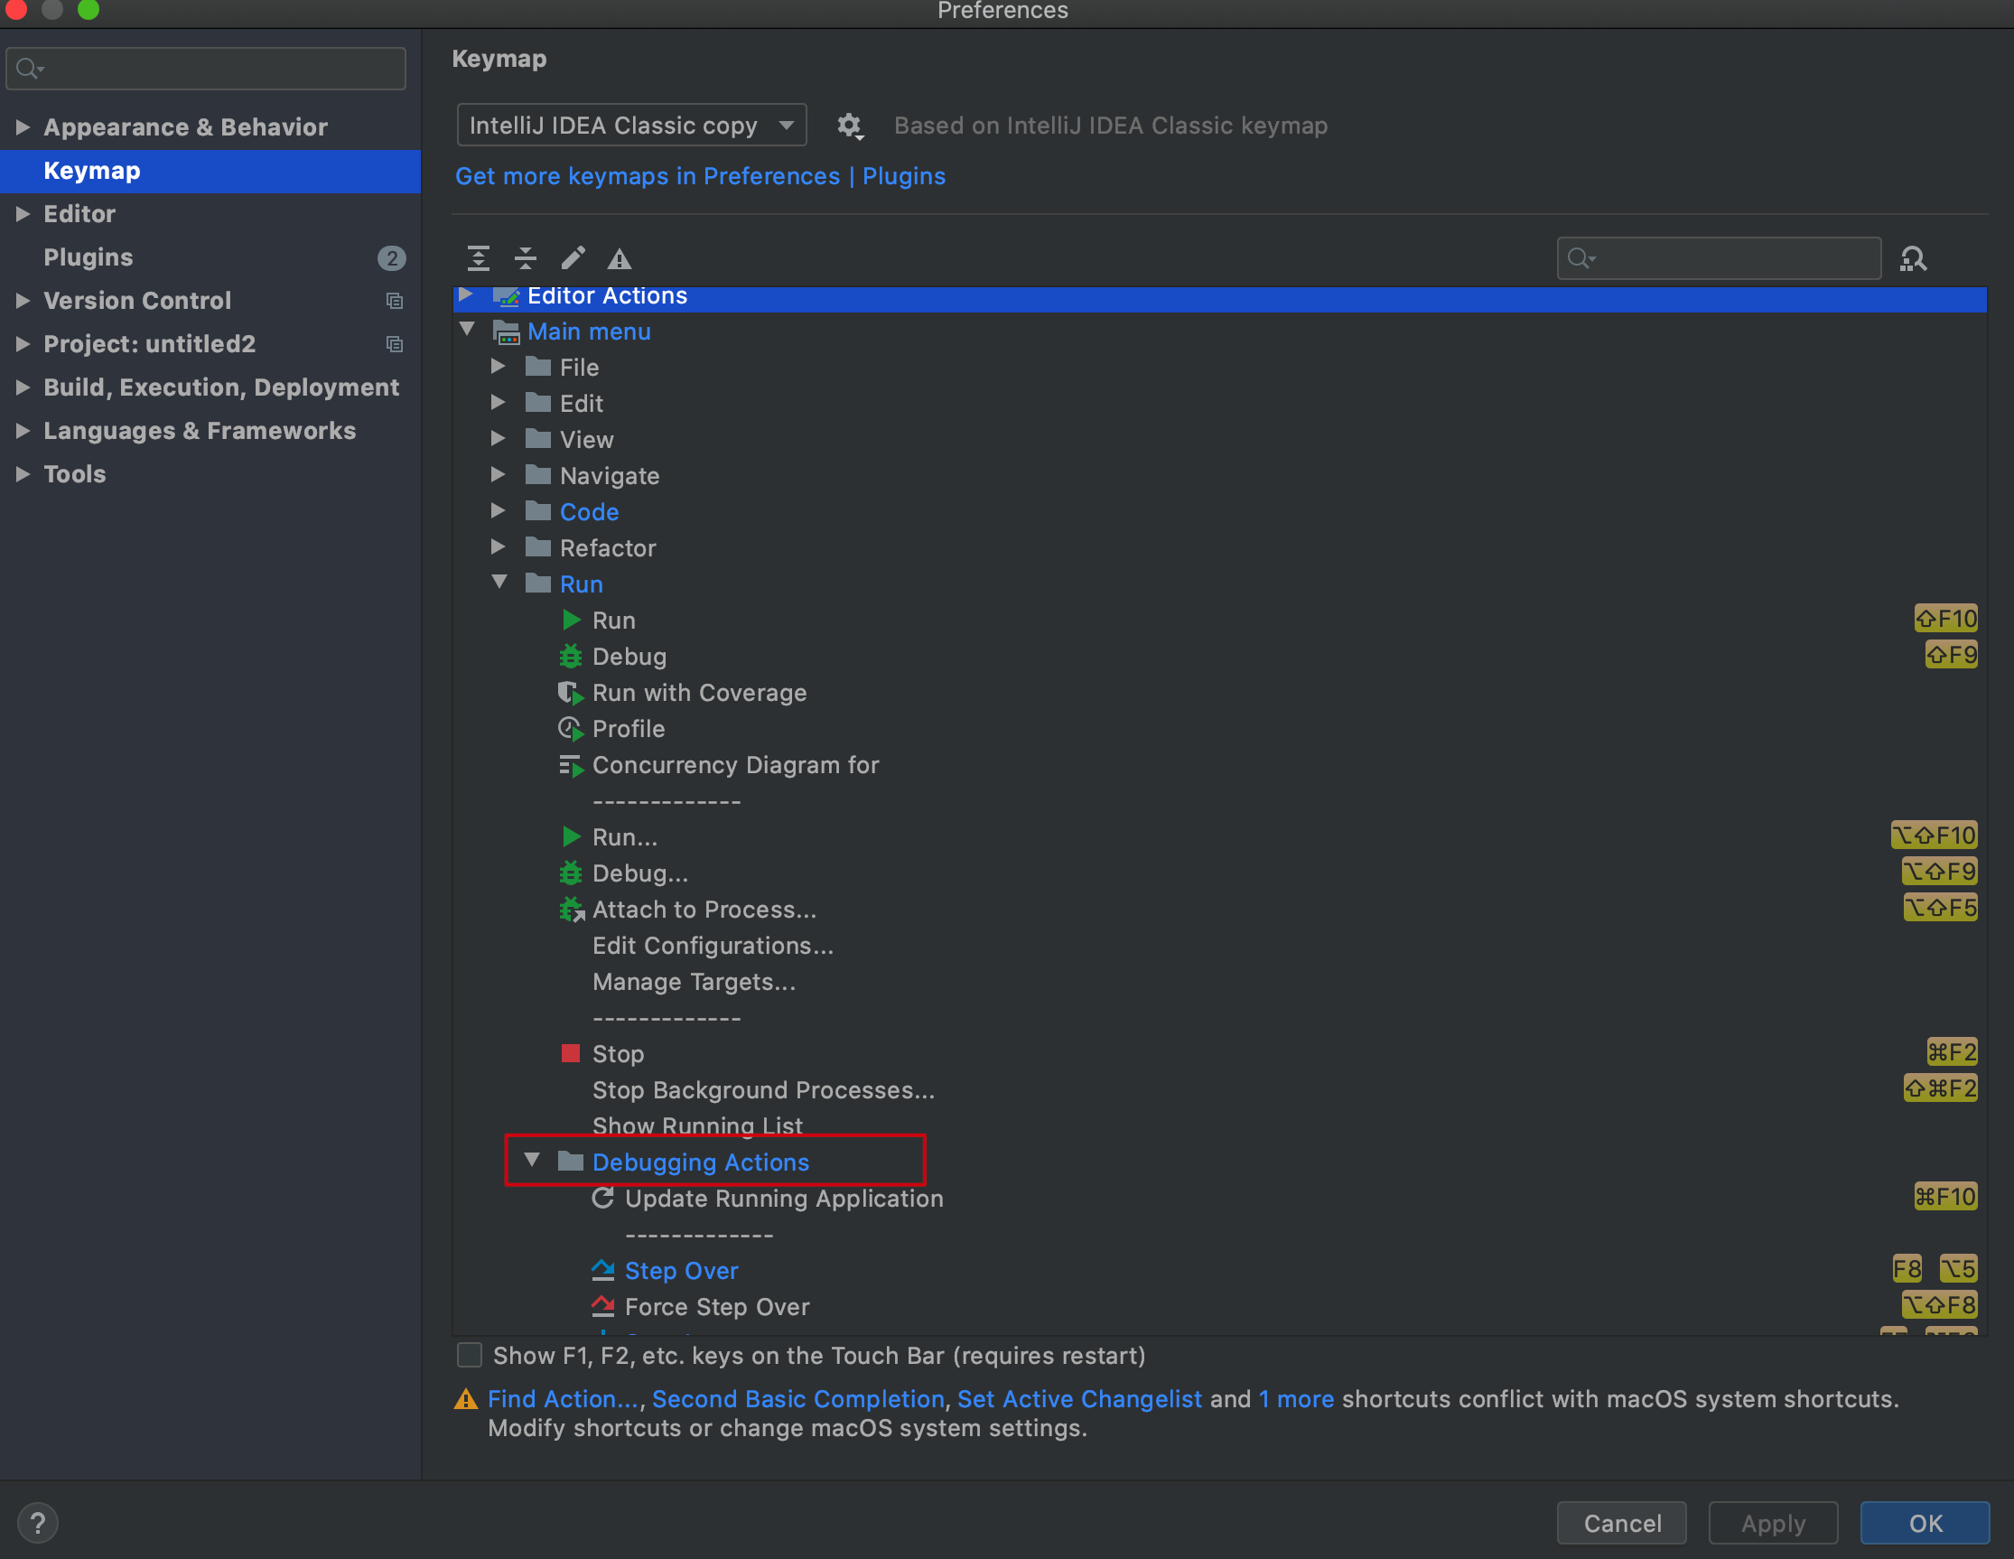Viewport: 2014px width, 1559px height.
Task: Click the Collapse All toolbar icon
Action: tap(526, 258)
